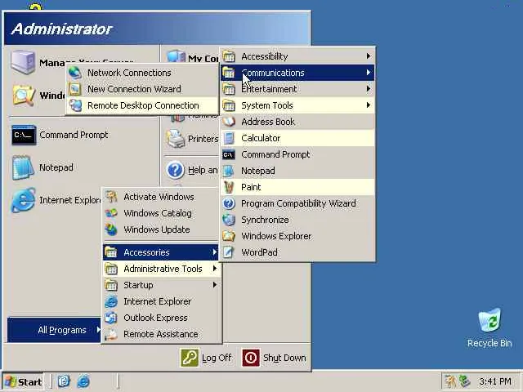This screenshot has width=523, height=392.
Task: Click the Log Off button
Action: (206, 358)
